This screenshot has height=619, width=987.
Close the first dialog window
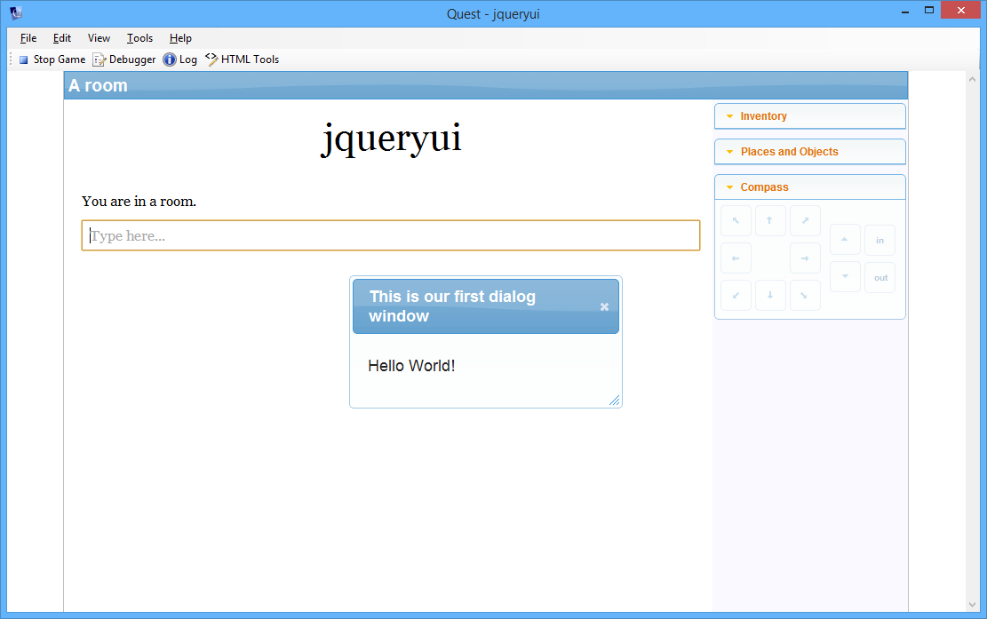pyautogui.click(x=604, y=306)
